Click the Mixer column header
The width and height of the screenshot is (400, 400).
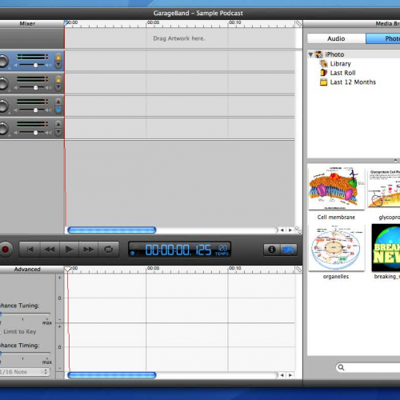[x=27, y=24]
